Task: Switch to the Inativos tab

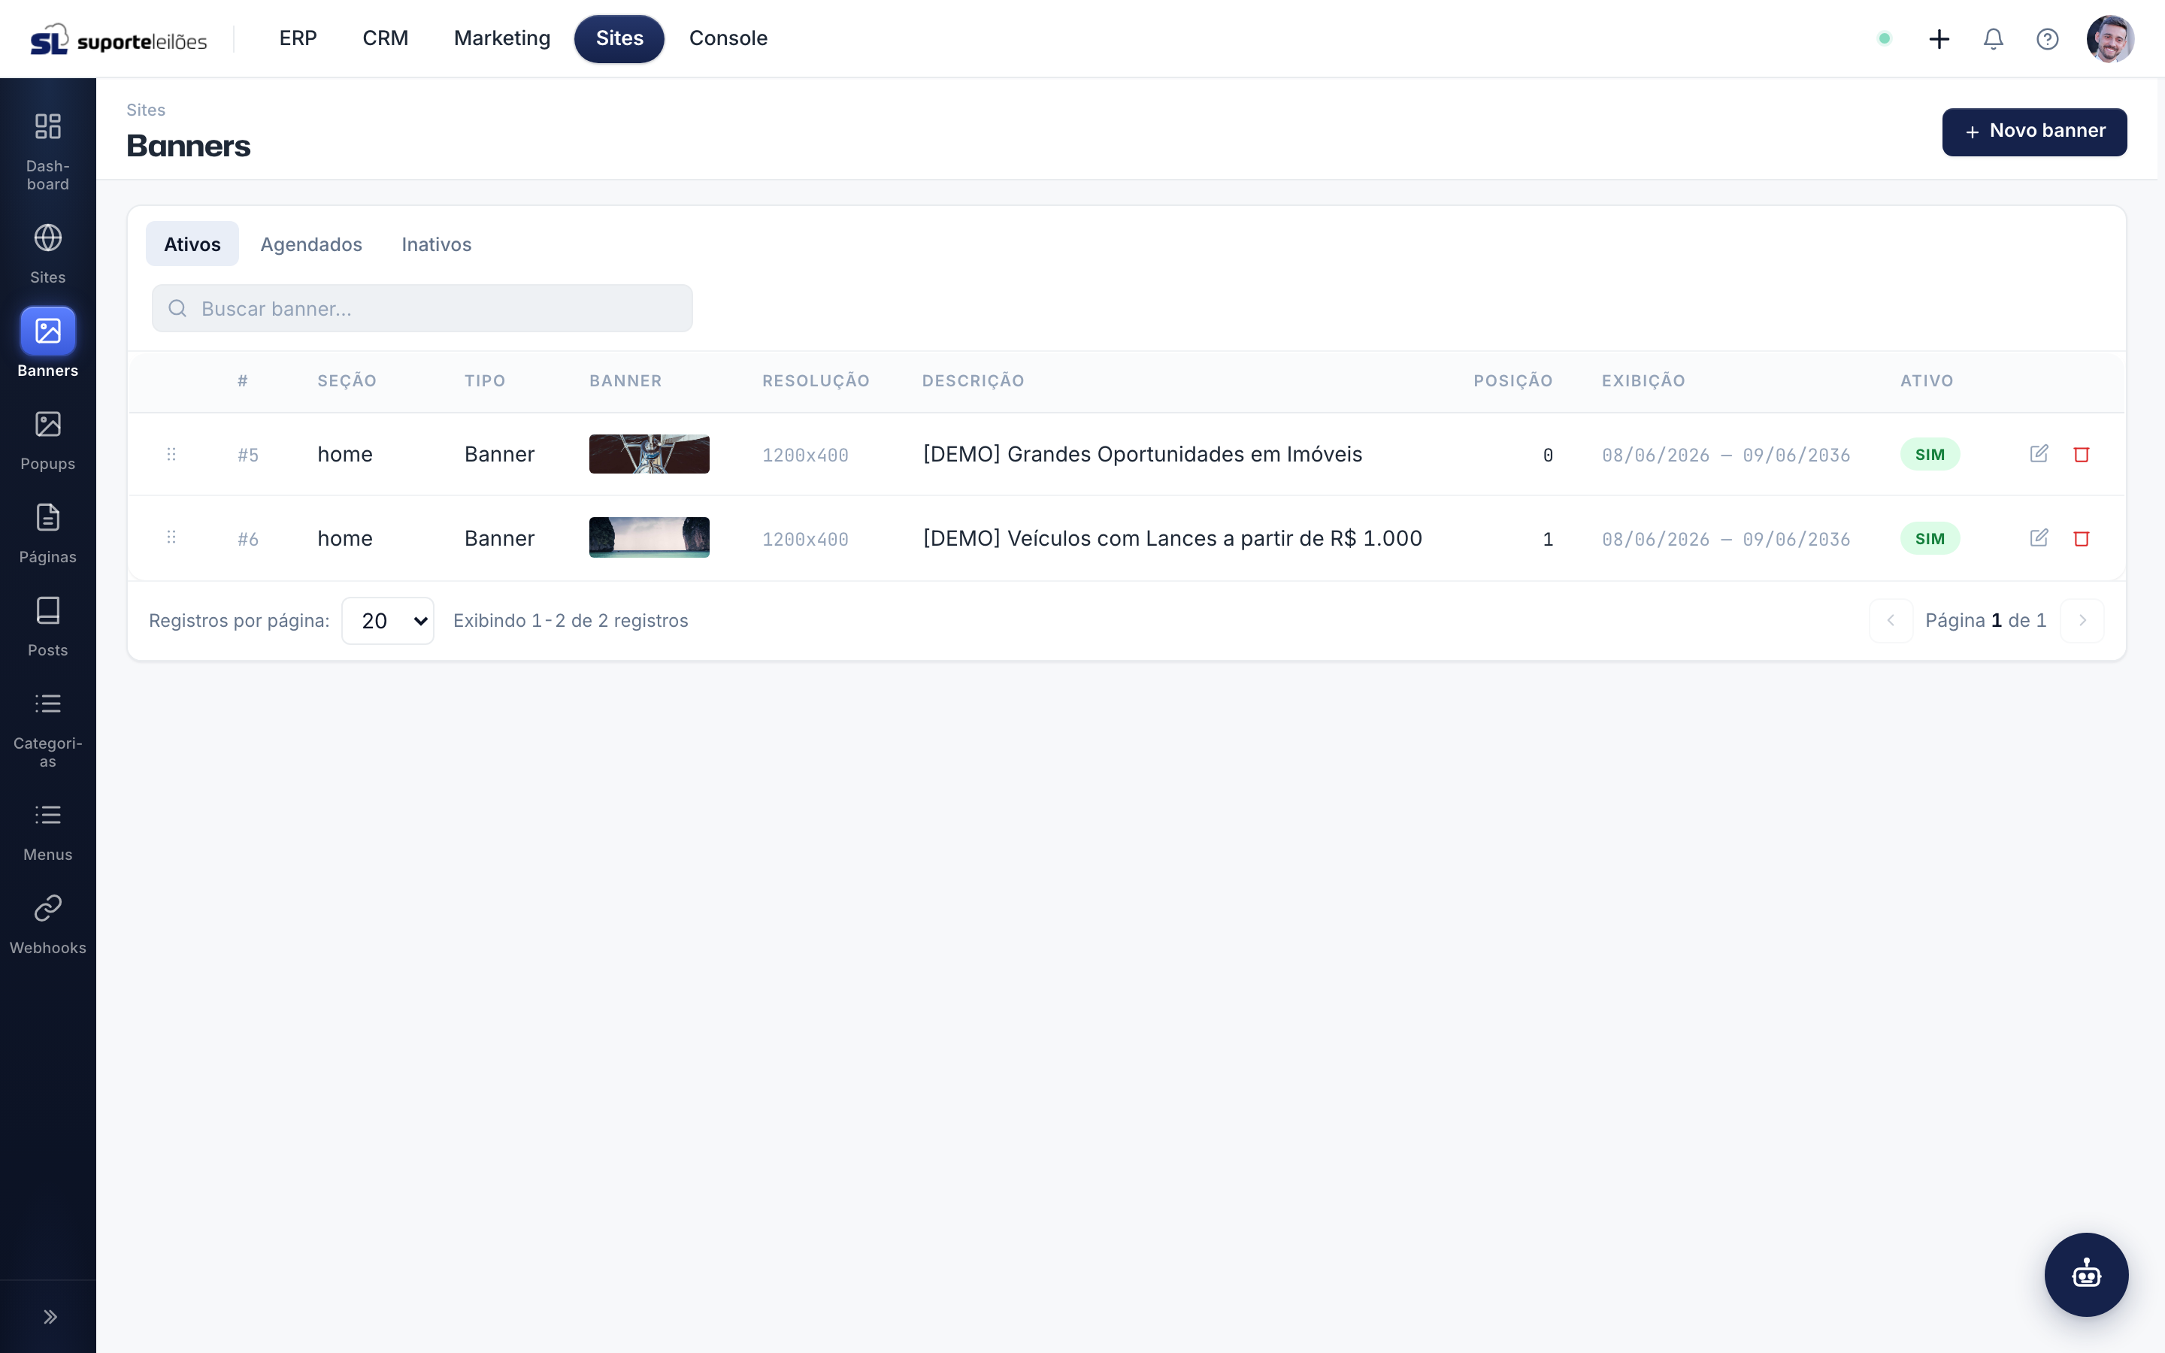Action: click(x=437, y=244)
